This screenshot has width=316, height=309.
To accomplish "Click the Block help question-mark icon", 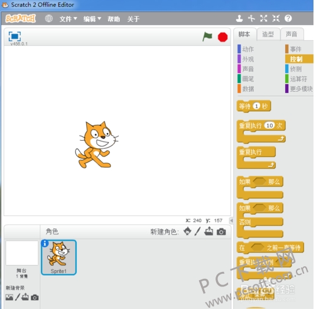I will click(288, 18).
